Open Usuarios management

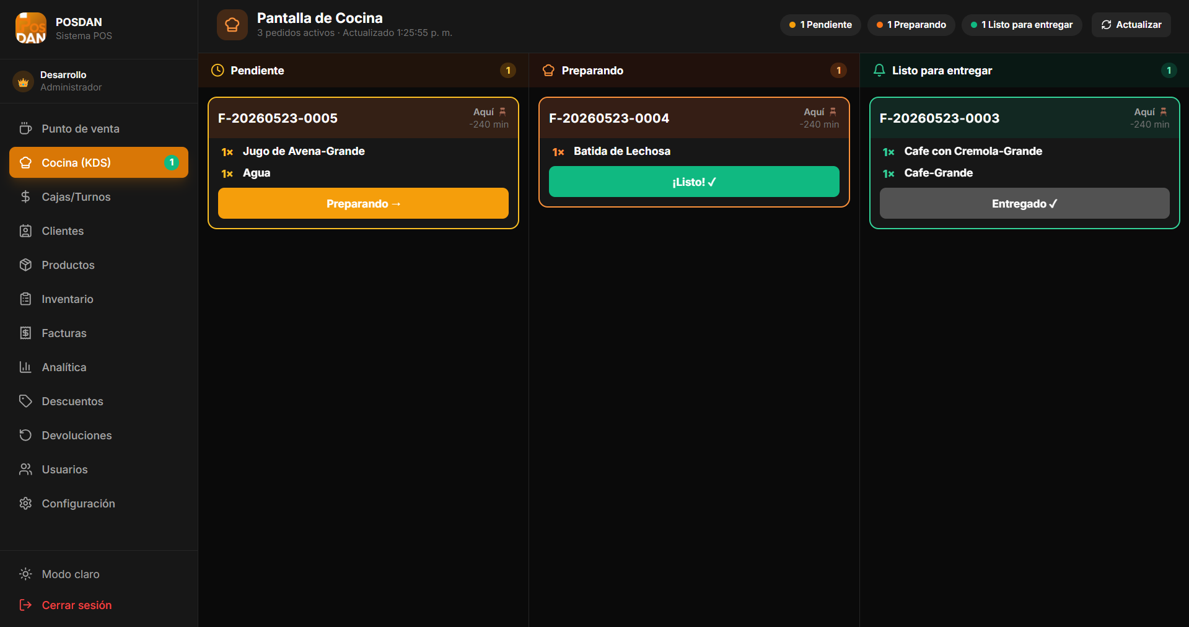[x=99, y=469]
